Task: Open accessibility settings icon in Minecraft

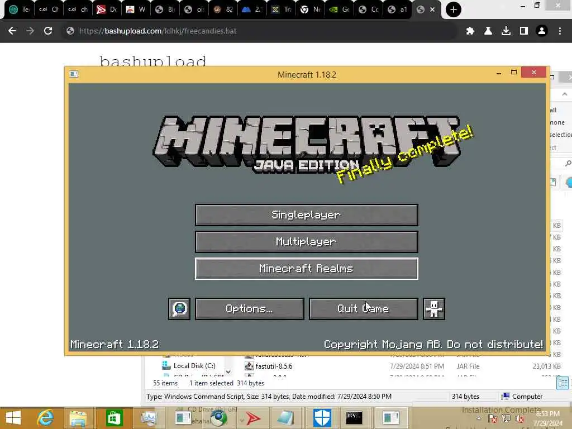Action: [x=433, y=308]
